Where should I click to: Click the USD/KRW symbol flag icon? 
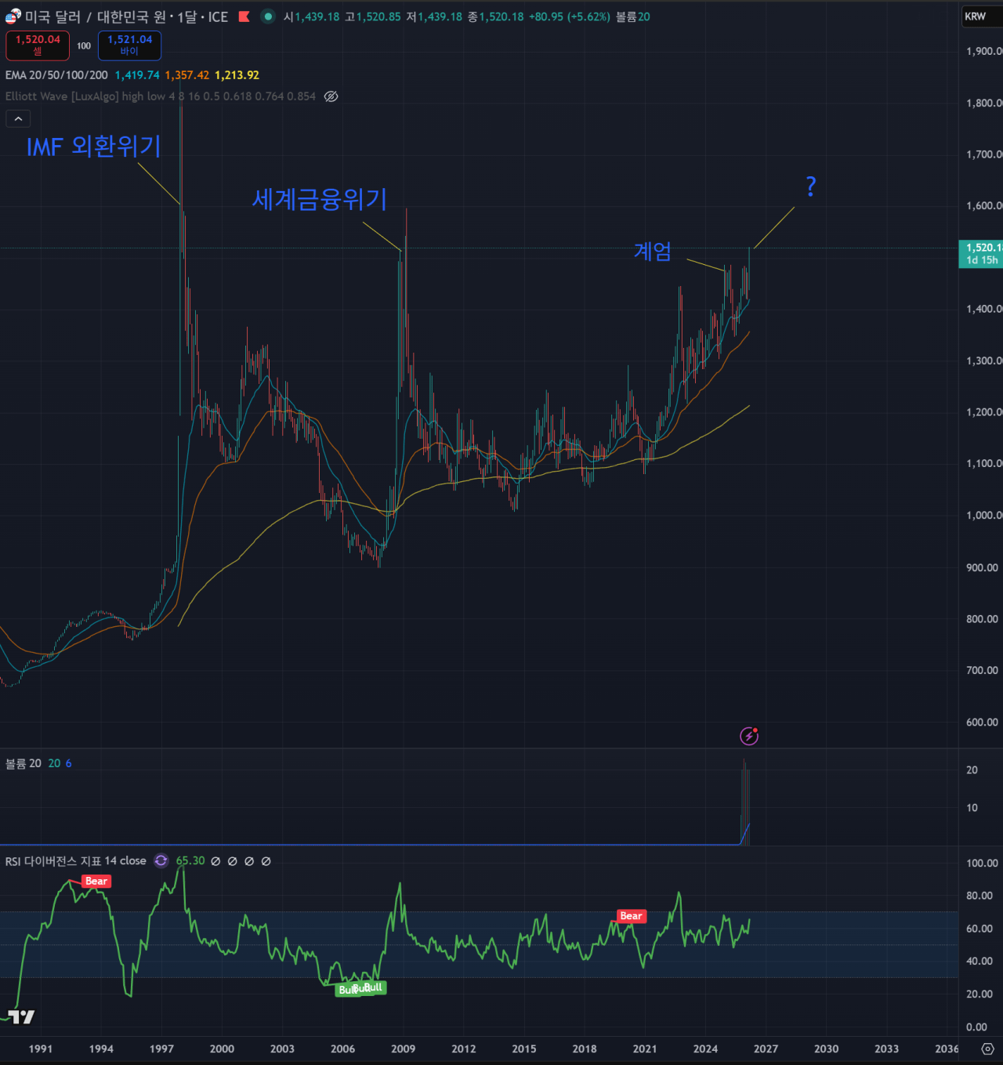pos(13,16)
